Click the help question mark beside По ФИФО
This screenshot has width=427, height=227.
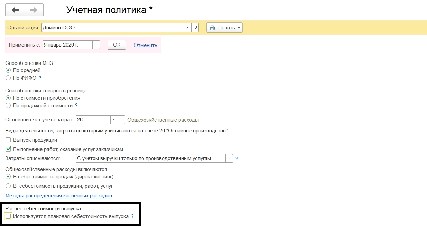(40, 78)
